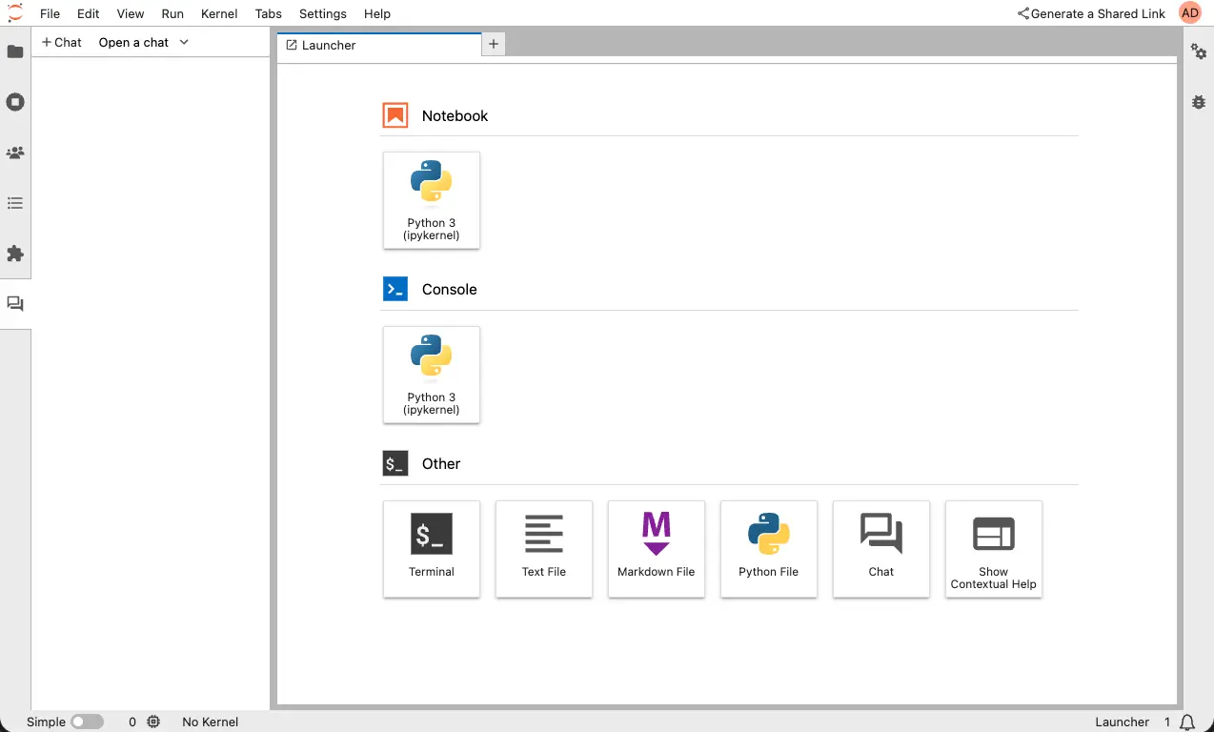Open the chat panel in the sidebar
The image size is (1214, 732).
tap(15, 303)
